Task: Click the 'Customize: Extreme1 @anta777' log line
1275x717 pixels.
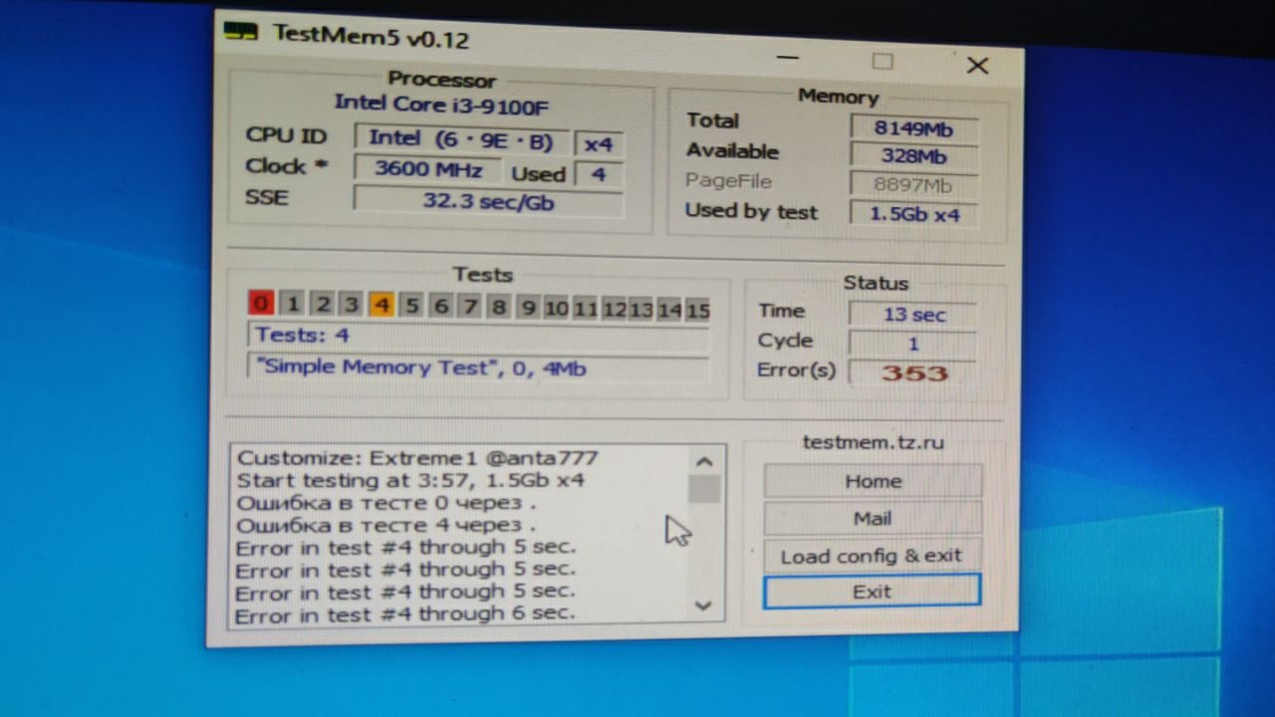Action: 416,458
